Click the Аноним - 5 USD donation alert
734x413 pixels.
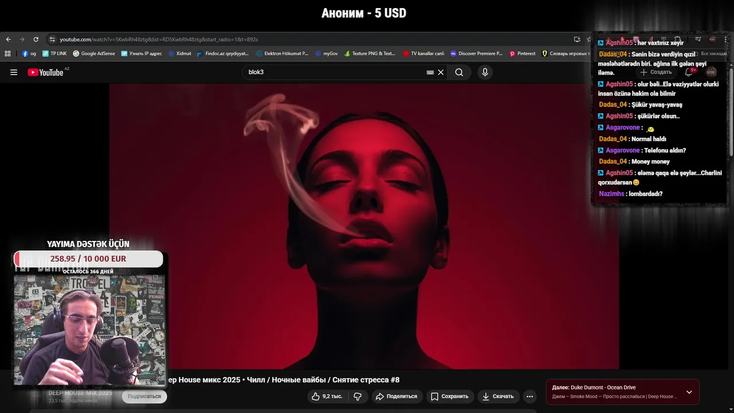click(364, 13)
